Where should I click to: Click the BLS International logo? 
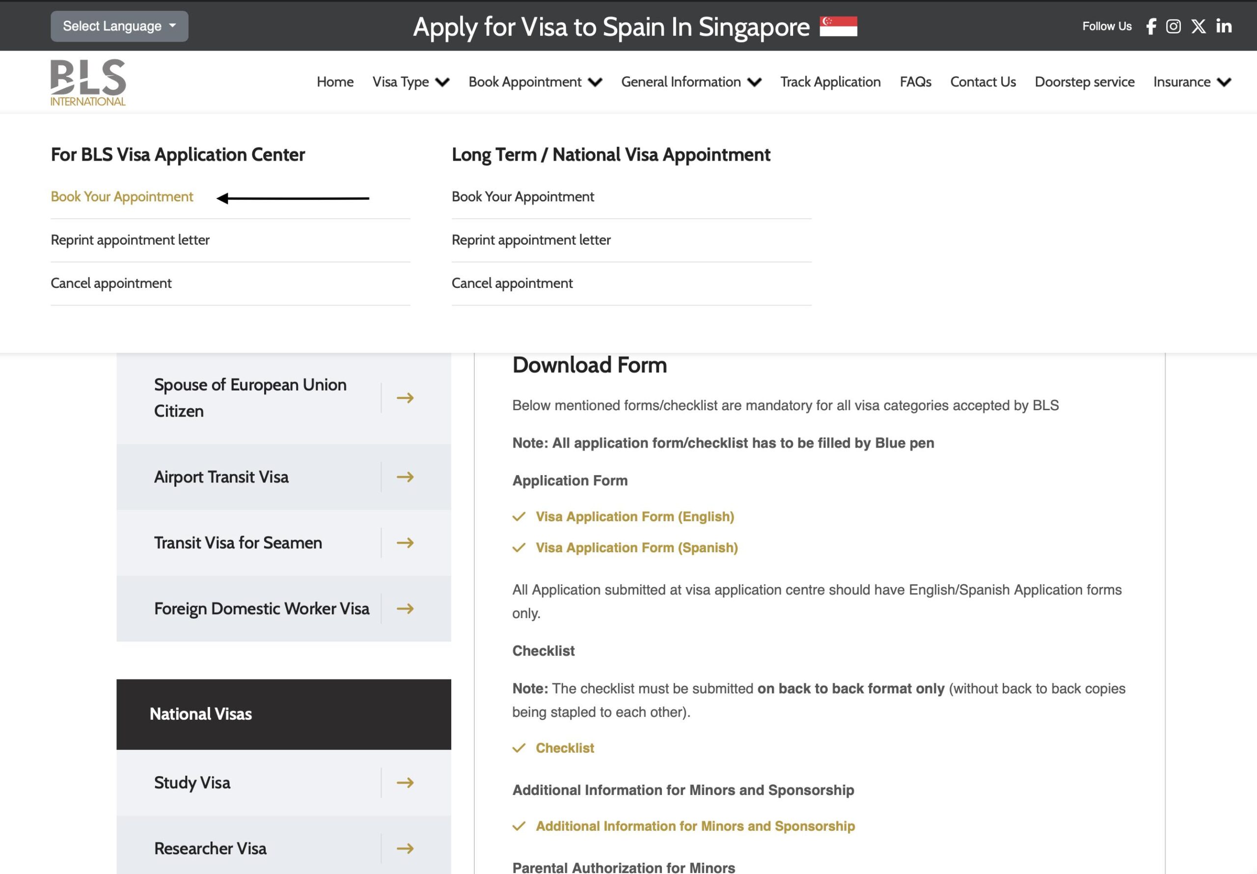(x=87, y=81)
